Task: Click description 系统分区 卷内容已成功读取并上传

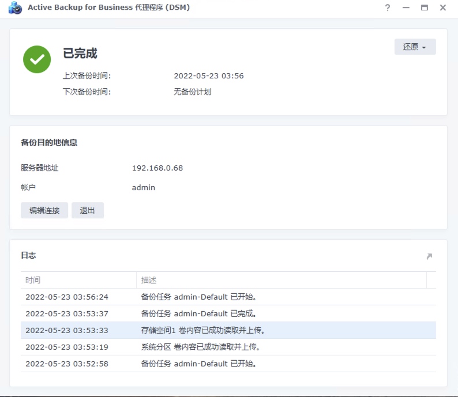Action: (x=200, y=347)
